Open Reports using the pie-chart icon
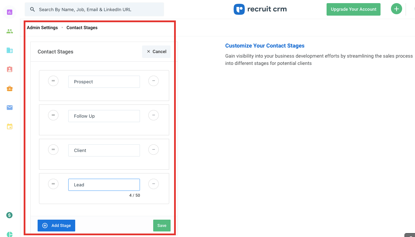 click(9, 234)
